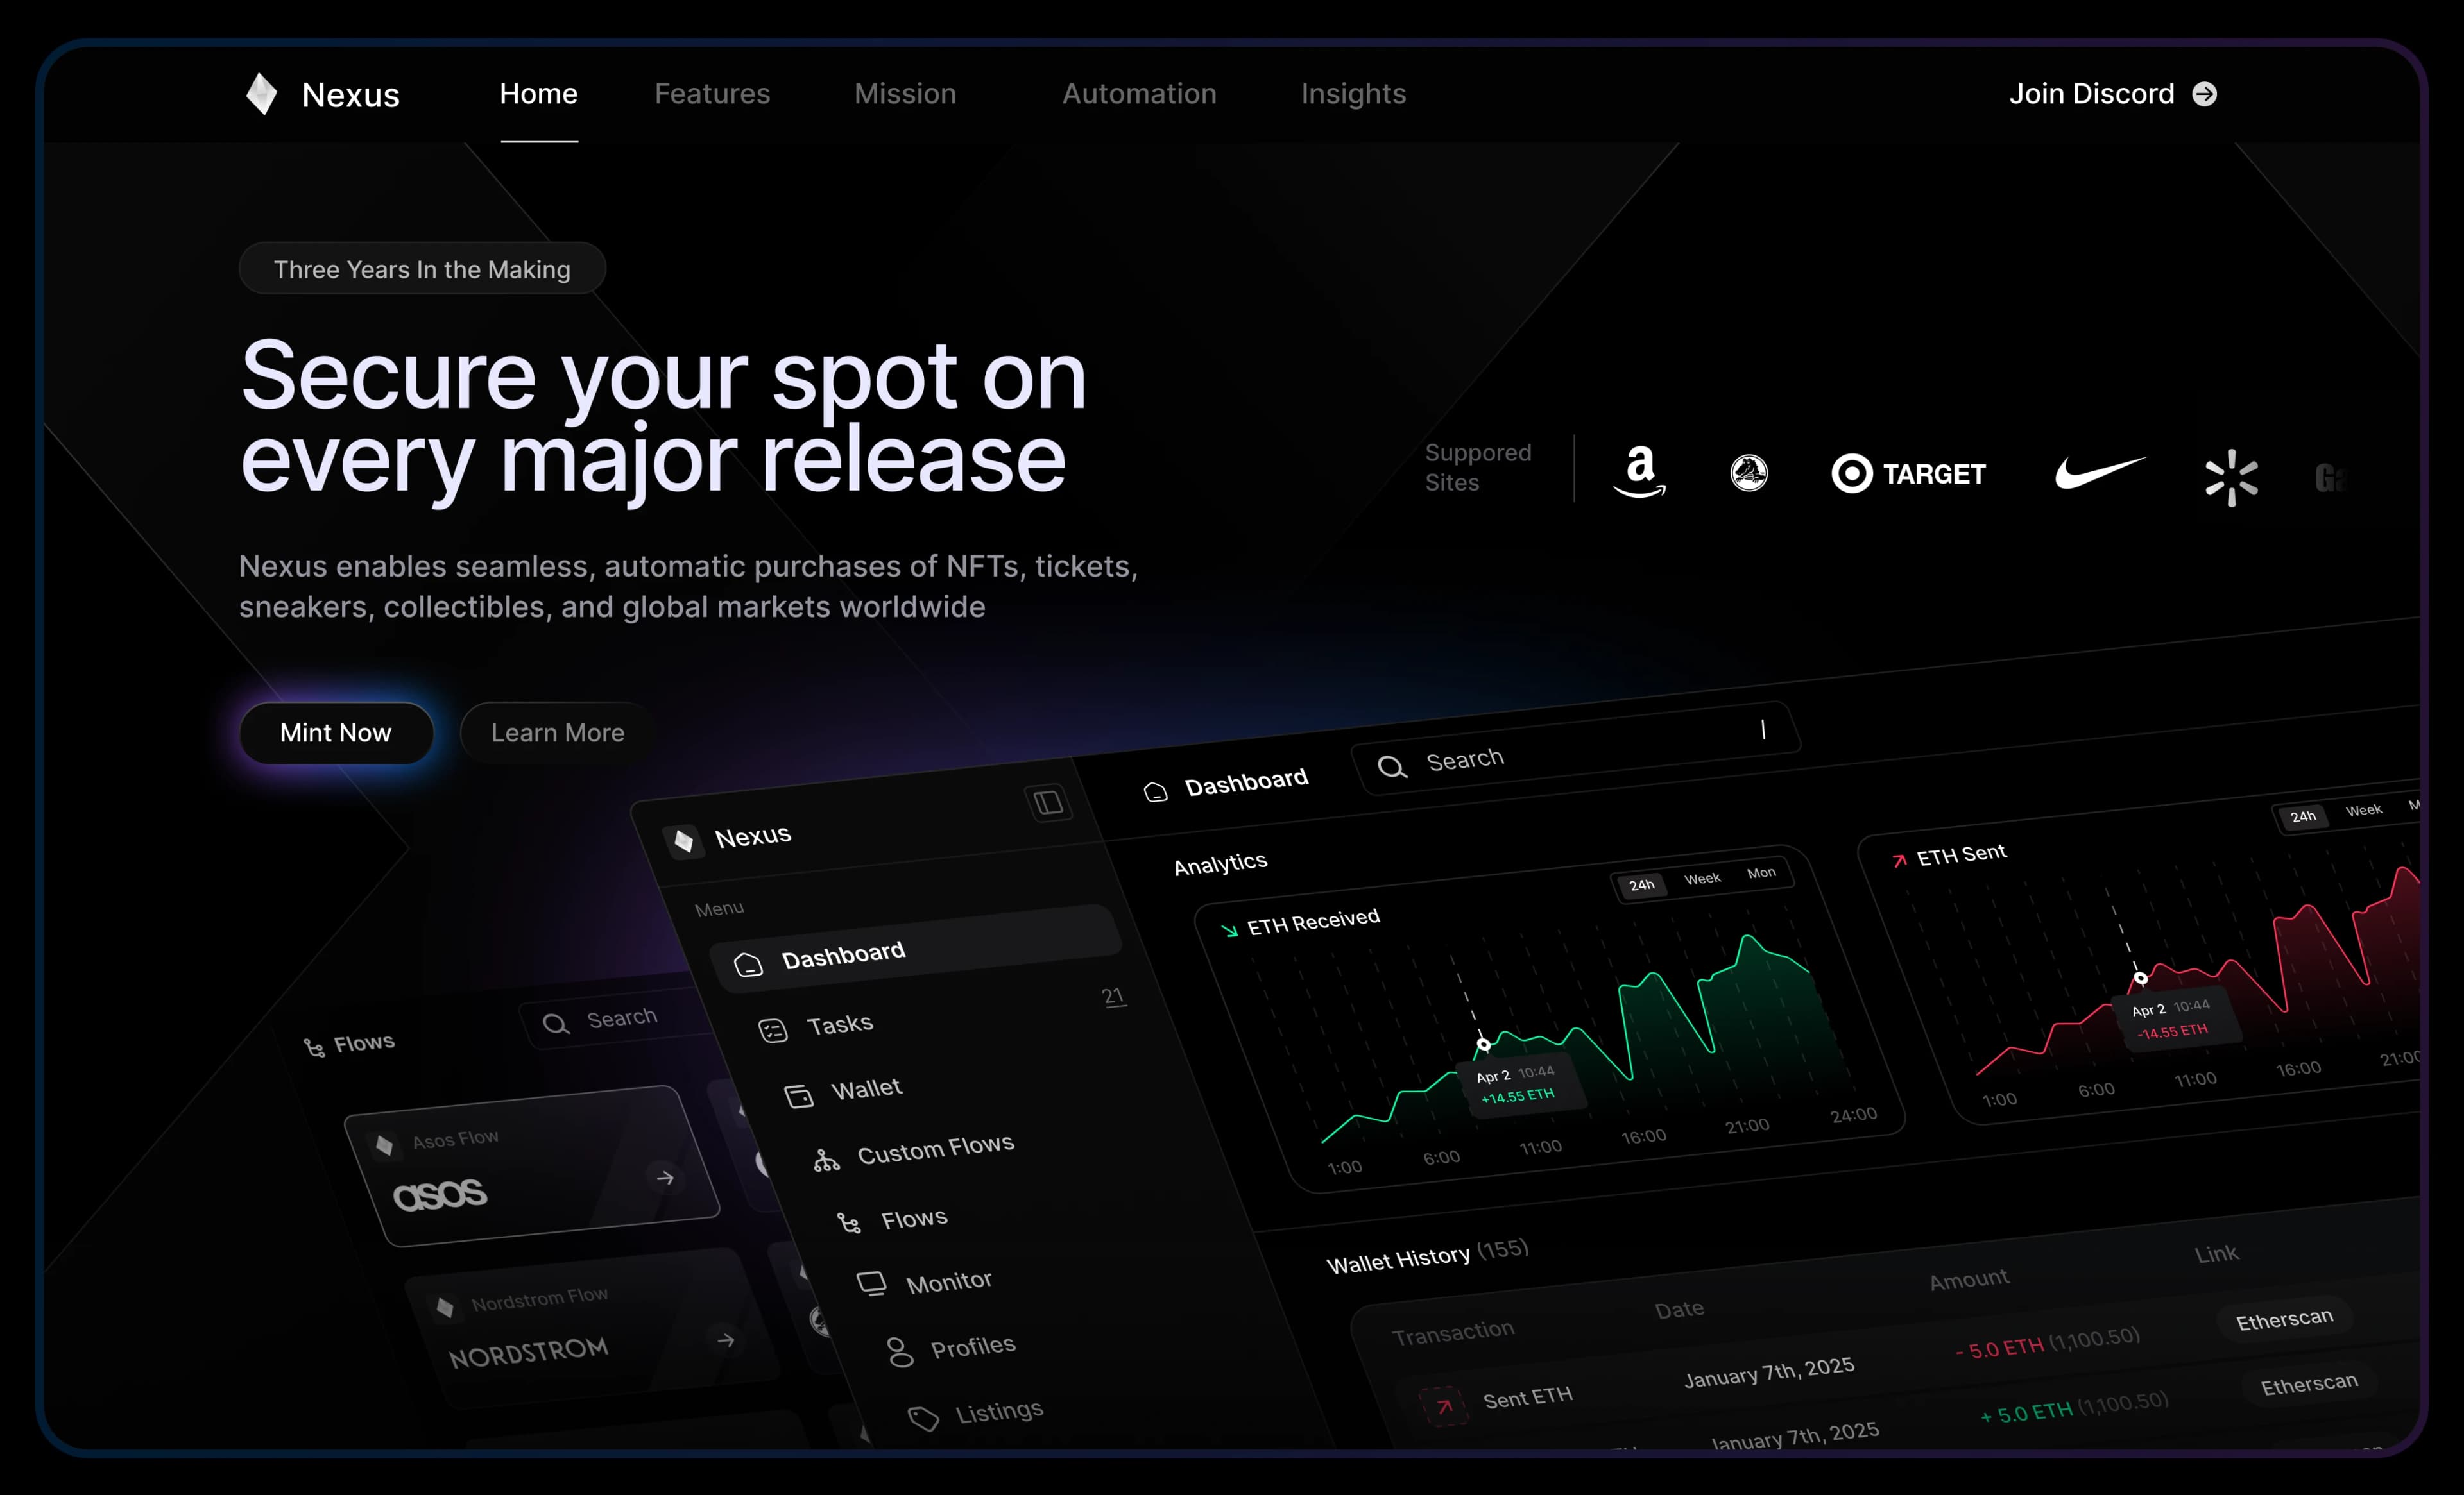
Task: Switch to the Automation nav item
Action: [1139, 94]
